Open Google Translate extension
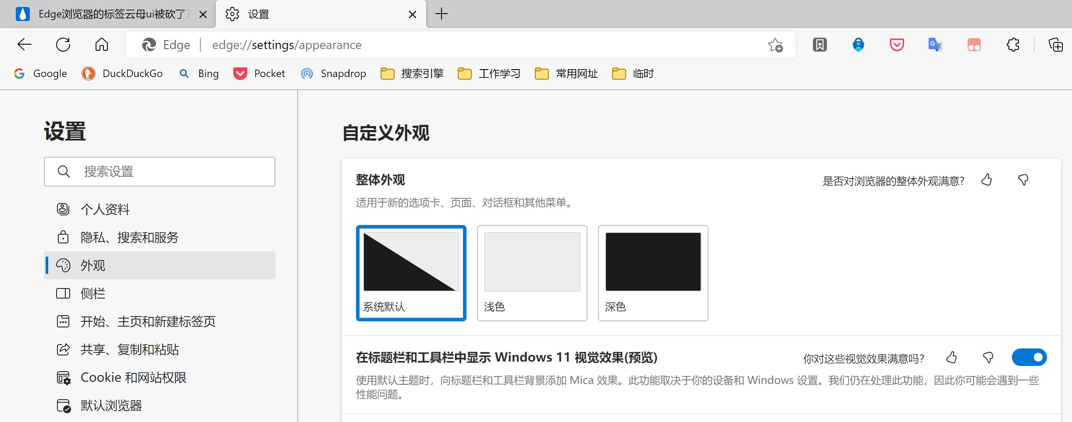1072x422 pixels. point(935,45)
